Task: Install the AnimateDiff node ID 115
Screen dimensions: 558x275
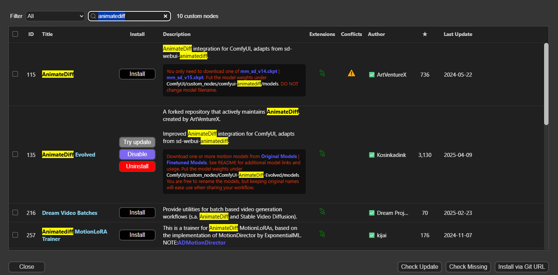Action: coord(137,74)
